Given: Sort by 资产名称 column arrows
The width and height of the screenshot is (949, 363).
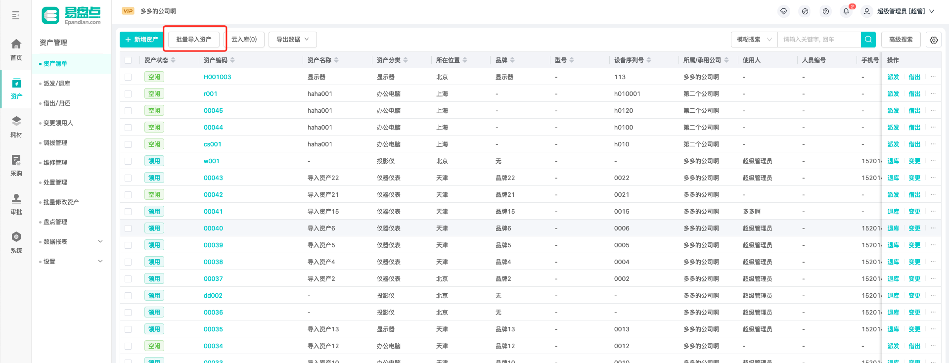Looking at the screenshot, I should click(x=336, y=60).
